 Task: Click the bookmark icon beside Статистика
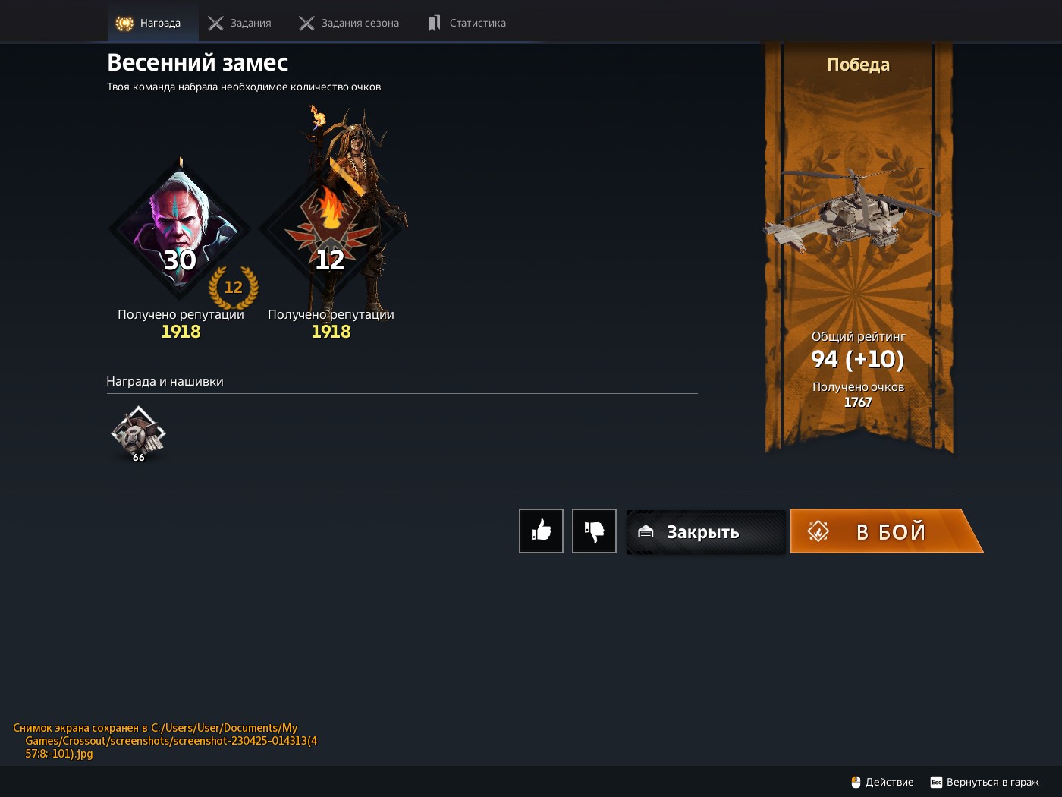pyautogui.click(x=434, y=24)
